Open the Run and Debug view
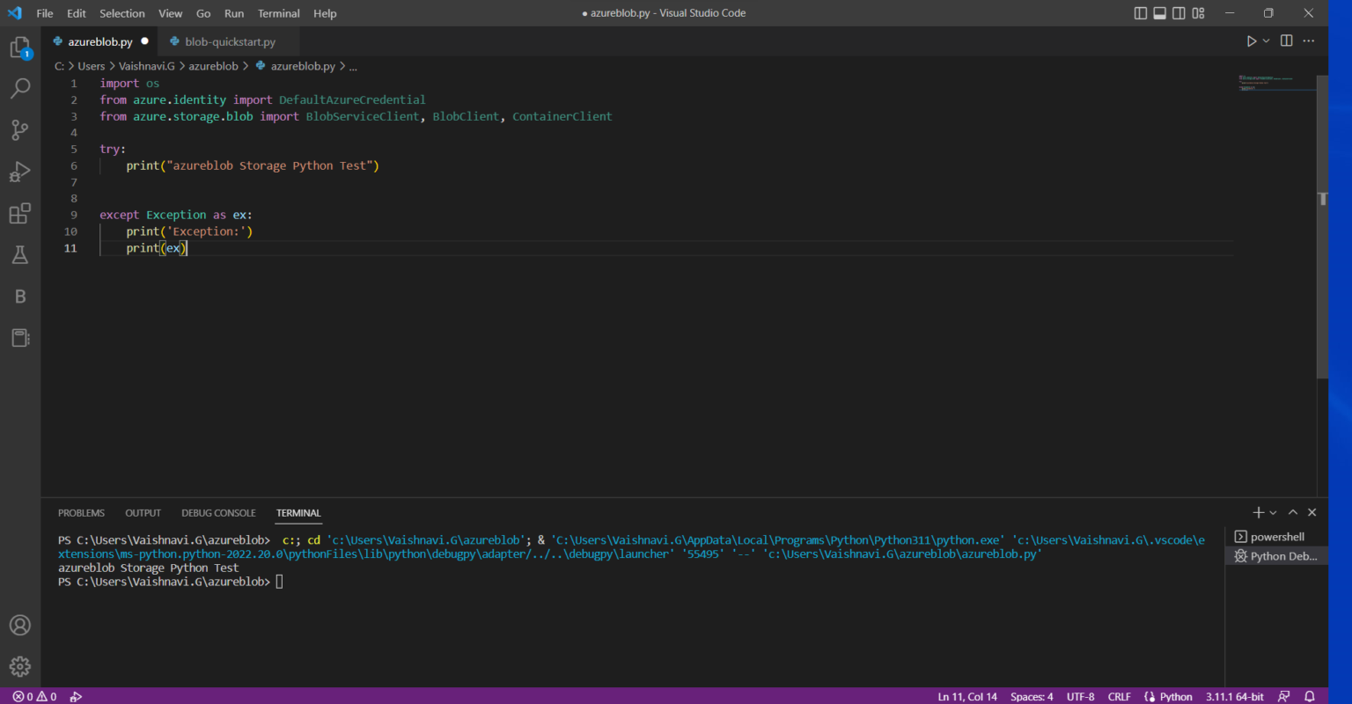The height and width of the screenshot is (704, 1352). click(20, 172)
